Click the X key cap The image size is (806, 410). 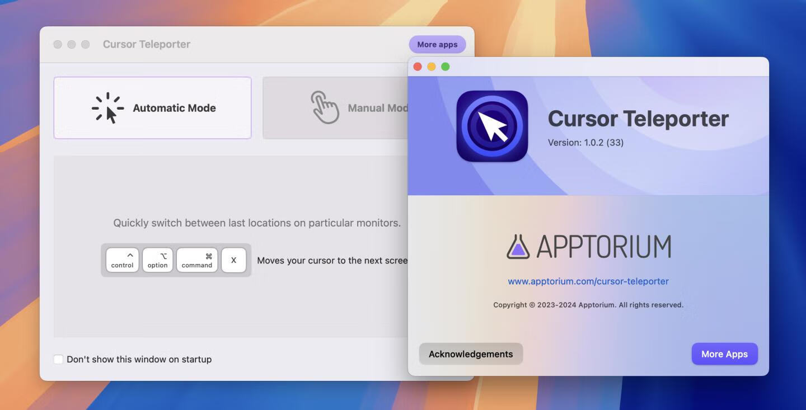click(x=234, y=260)
